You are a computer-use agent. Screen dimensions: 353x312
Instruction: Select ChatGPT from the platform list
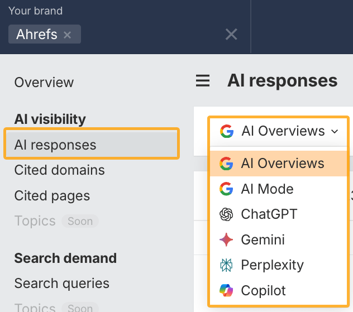coord(269,214)
